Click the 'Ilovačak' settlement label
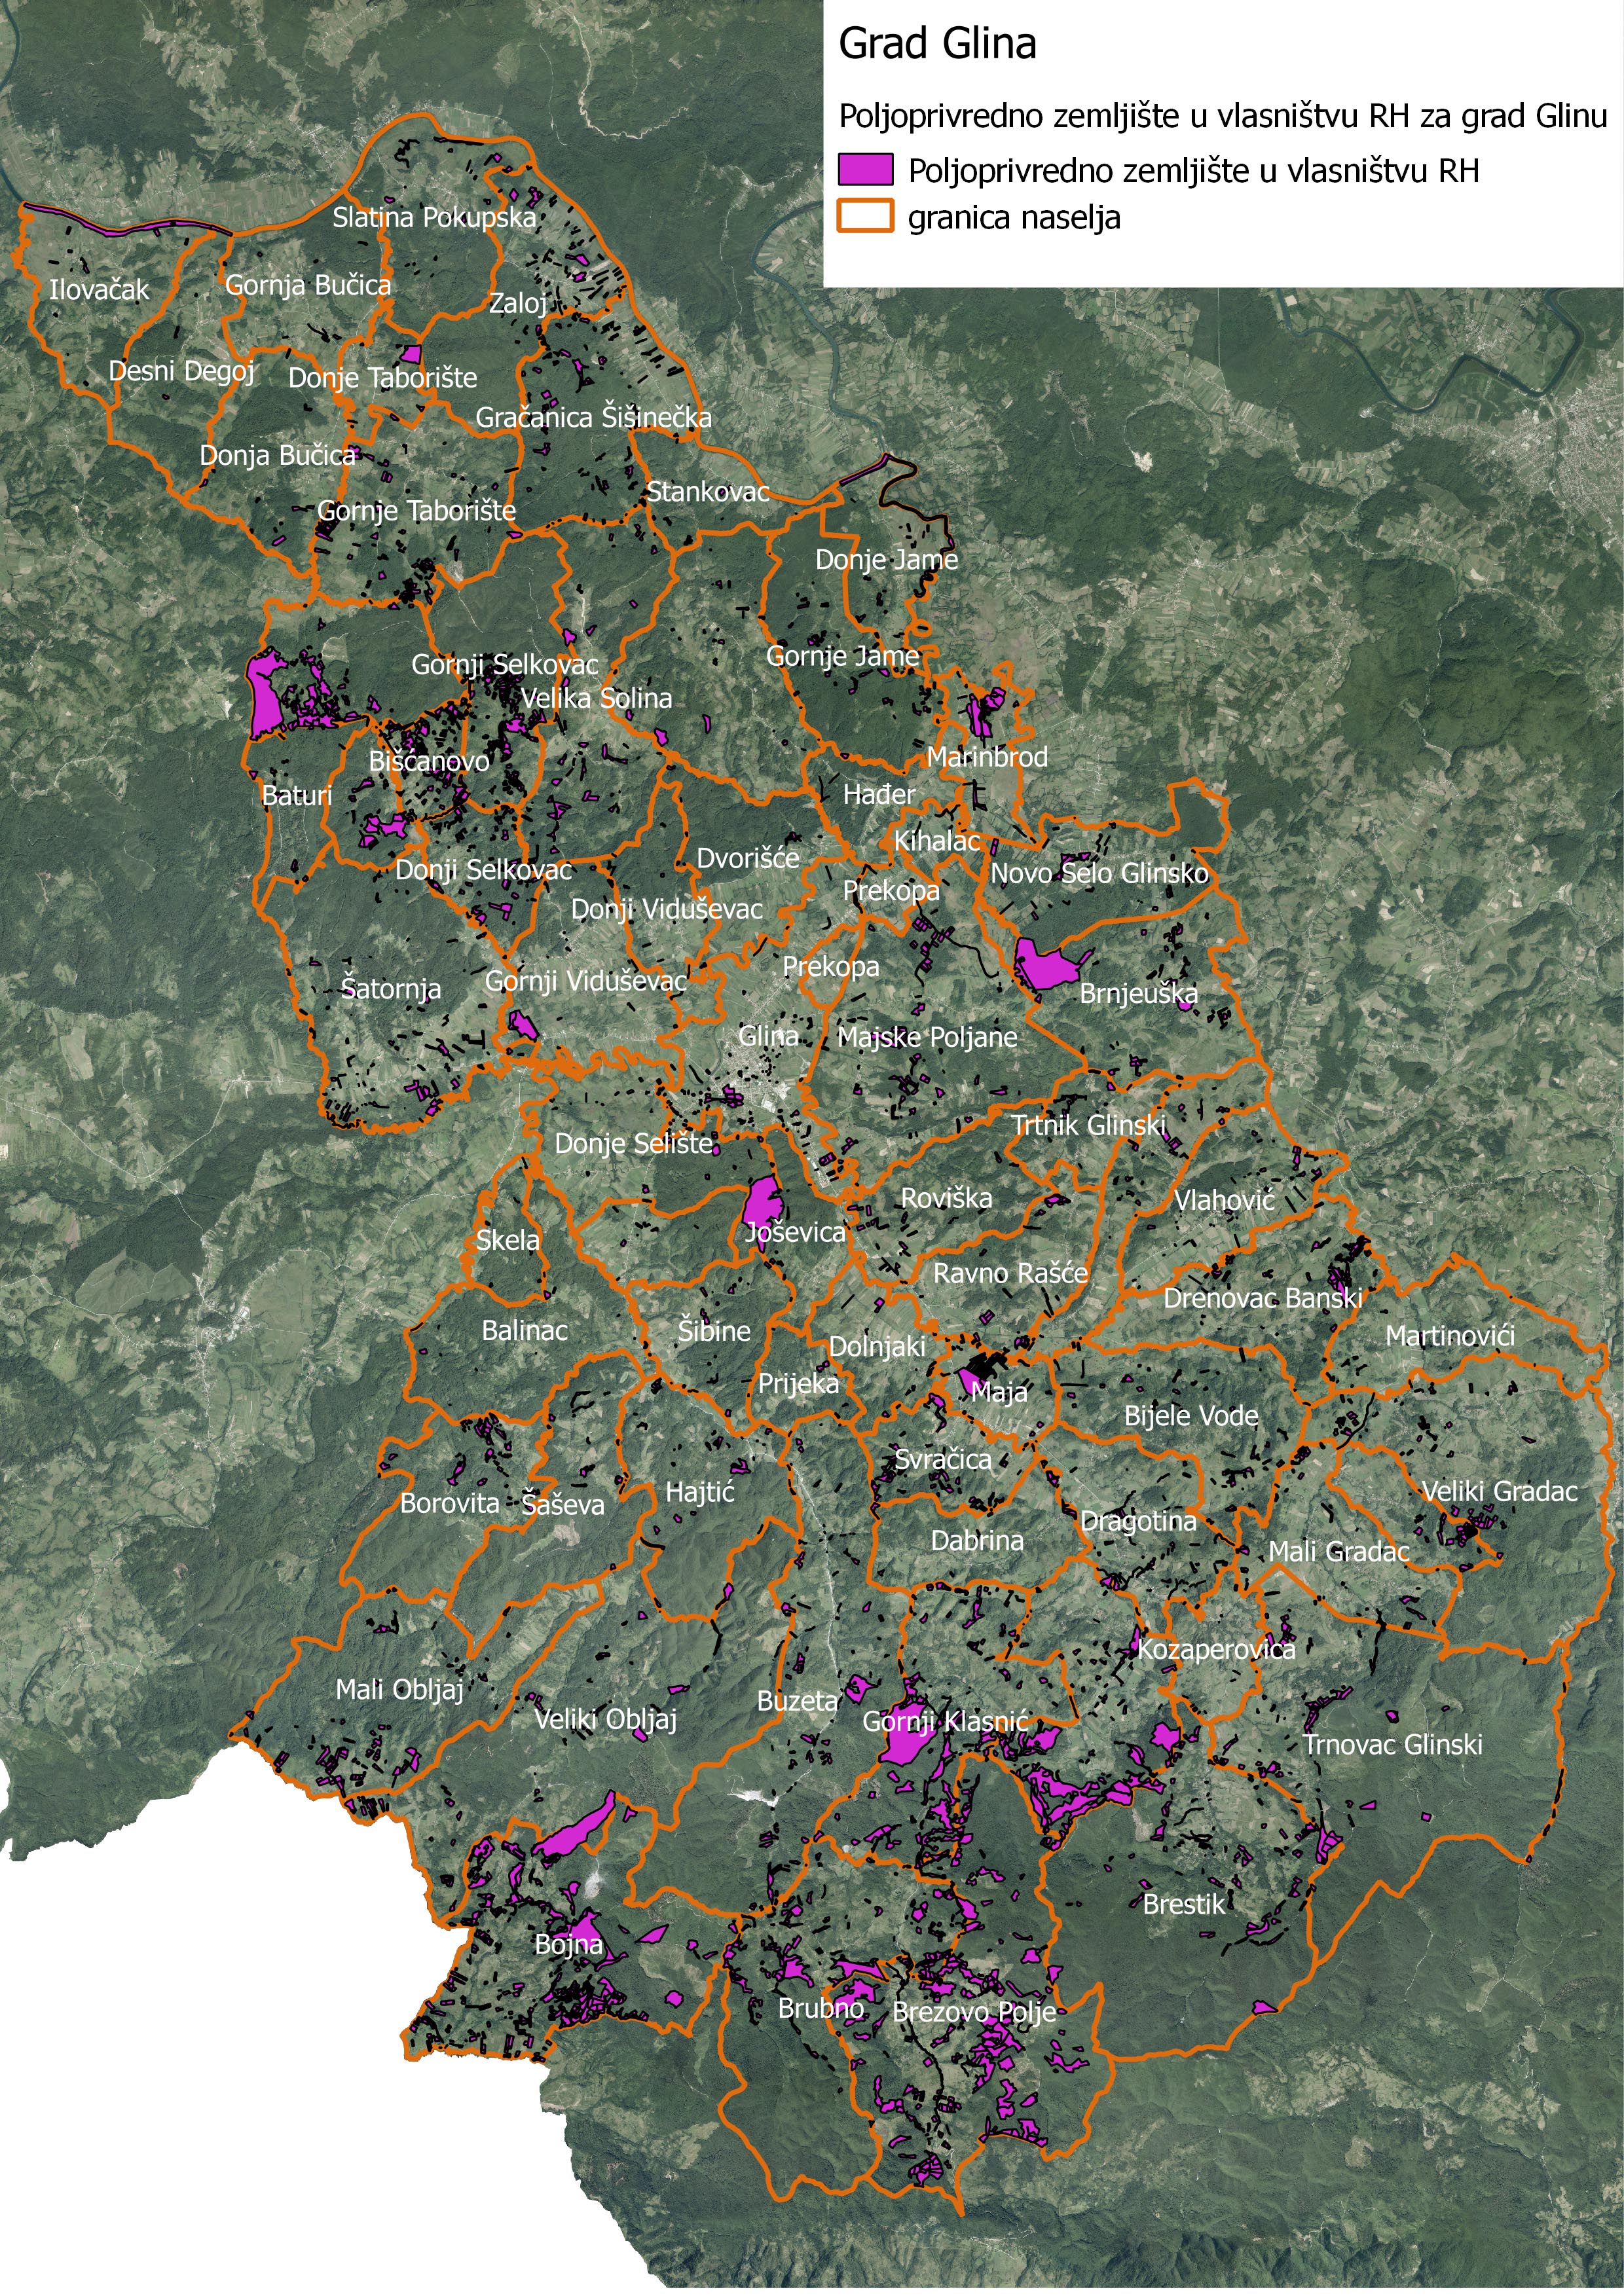Screen dimensions: 1624x2296 tap(99, 290)
